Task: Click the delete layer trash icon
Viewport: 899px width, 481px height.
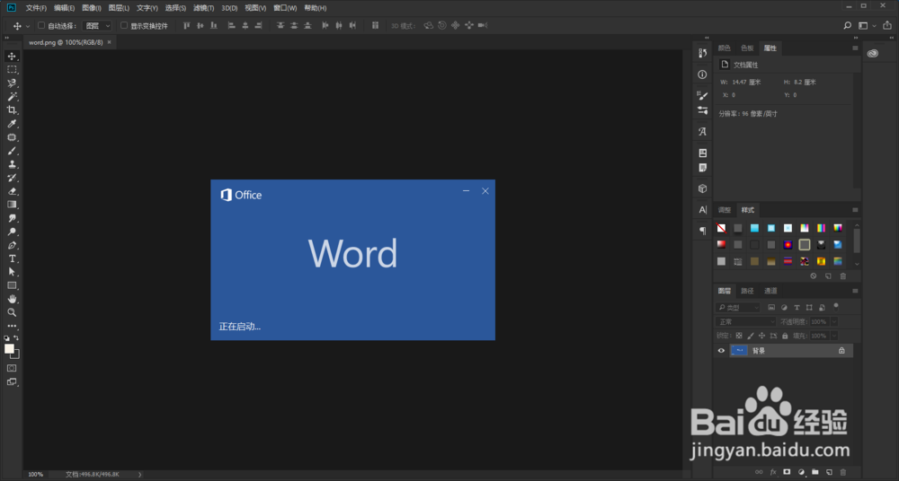Action: pos(843,472)
